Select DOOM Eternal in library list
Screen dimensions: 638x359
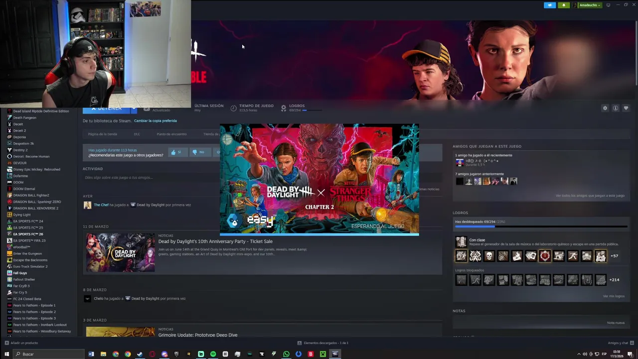[x=24, y=189]
